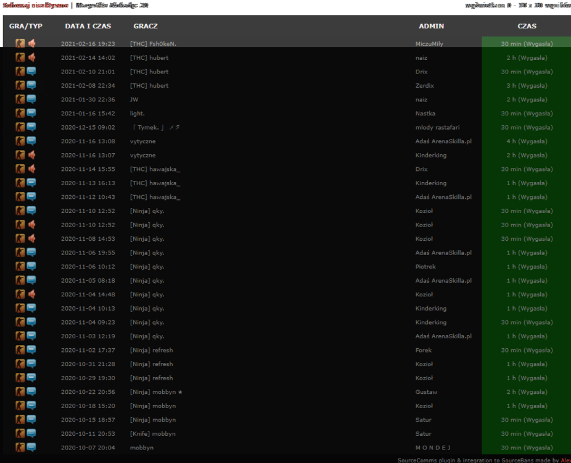Viewport: 571px width, 463px height.
Task: Click game icon in 2020-11-06 10:12 Piotrek row
Action: pos(20,267)
